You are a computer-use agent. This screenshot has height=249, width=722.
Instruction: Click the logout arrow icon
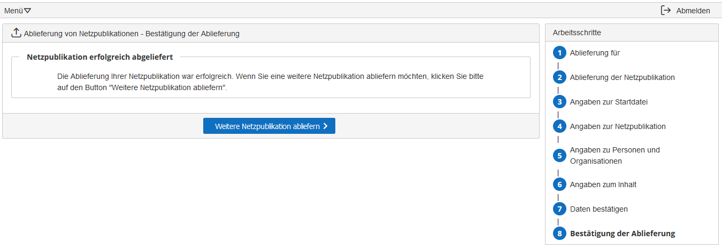(666, 10)
